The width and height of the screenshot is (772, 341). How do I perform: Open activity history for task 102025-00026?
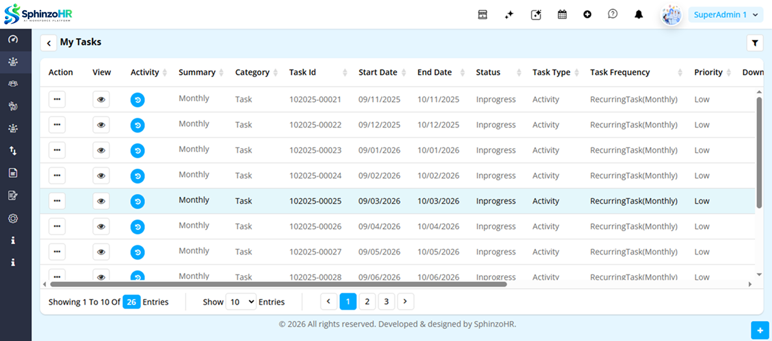[x=137, y=227]
